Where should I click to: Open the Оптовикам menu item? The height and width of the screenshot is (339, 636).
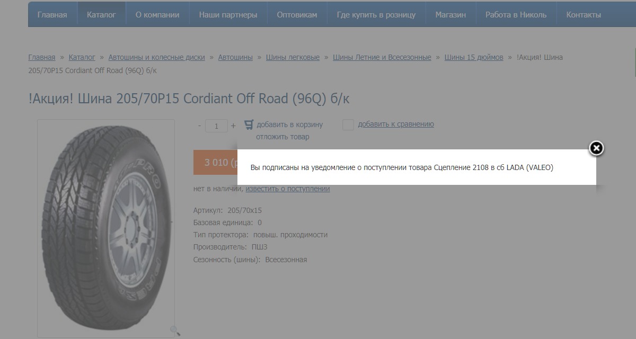[x=297, y=15]
